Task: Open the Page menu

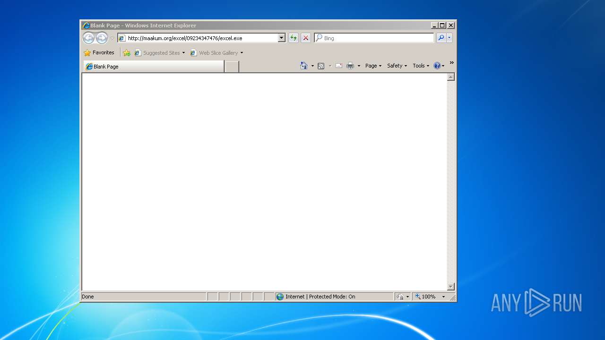Action: [x=373, y=66]
